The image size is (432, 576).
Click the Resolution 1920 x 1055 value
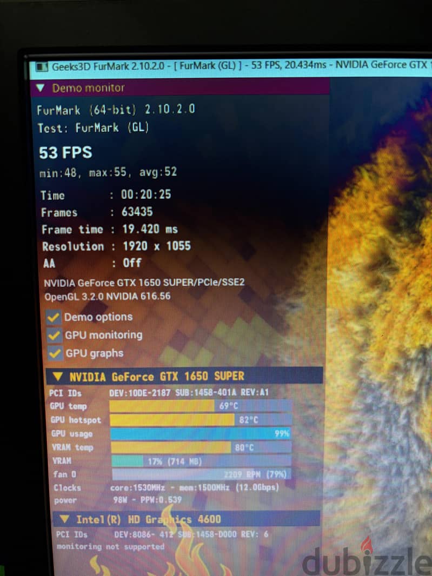[157, 246]
